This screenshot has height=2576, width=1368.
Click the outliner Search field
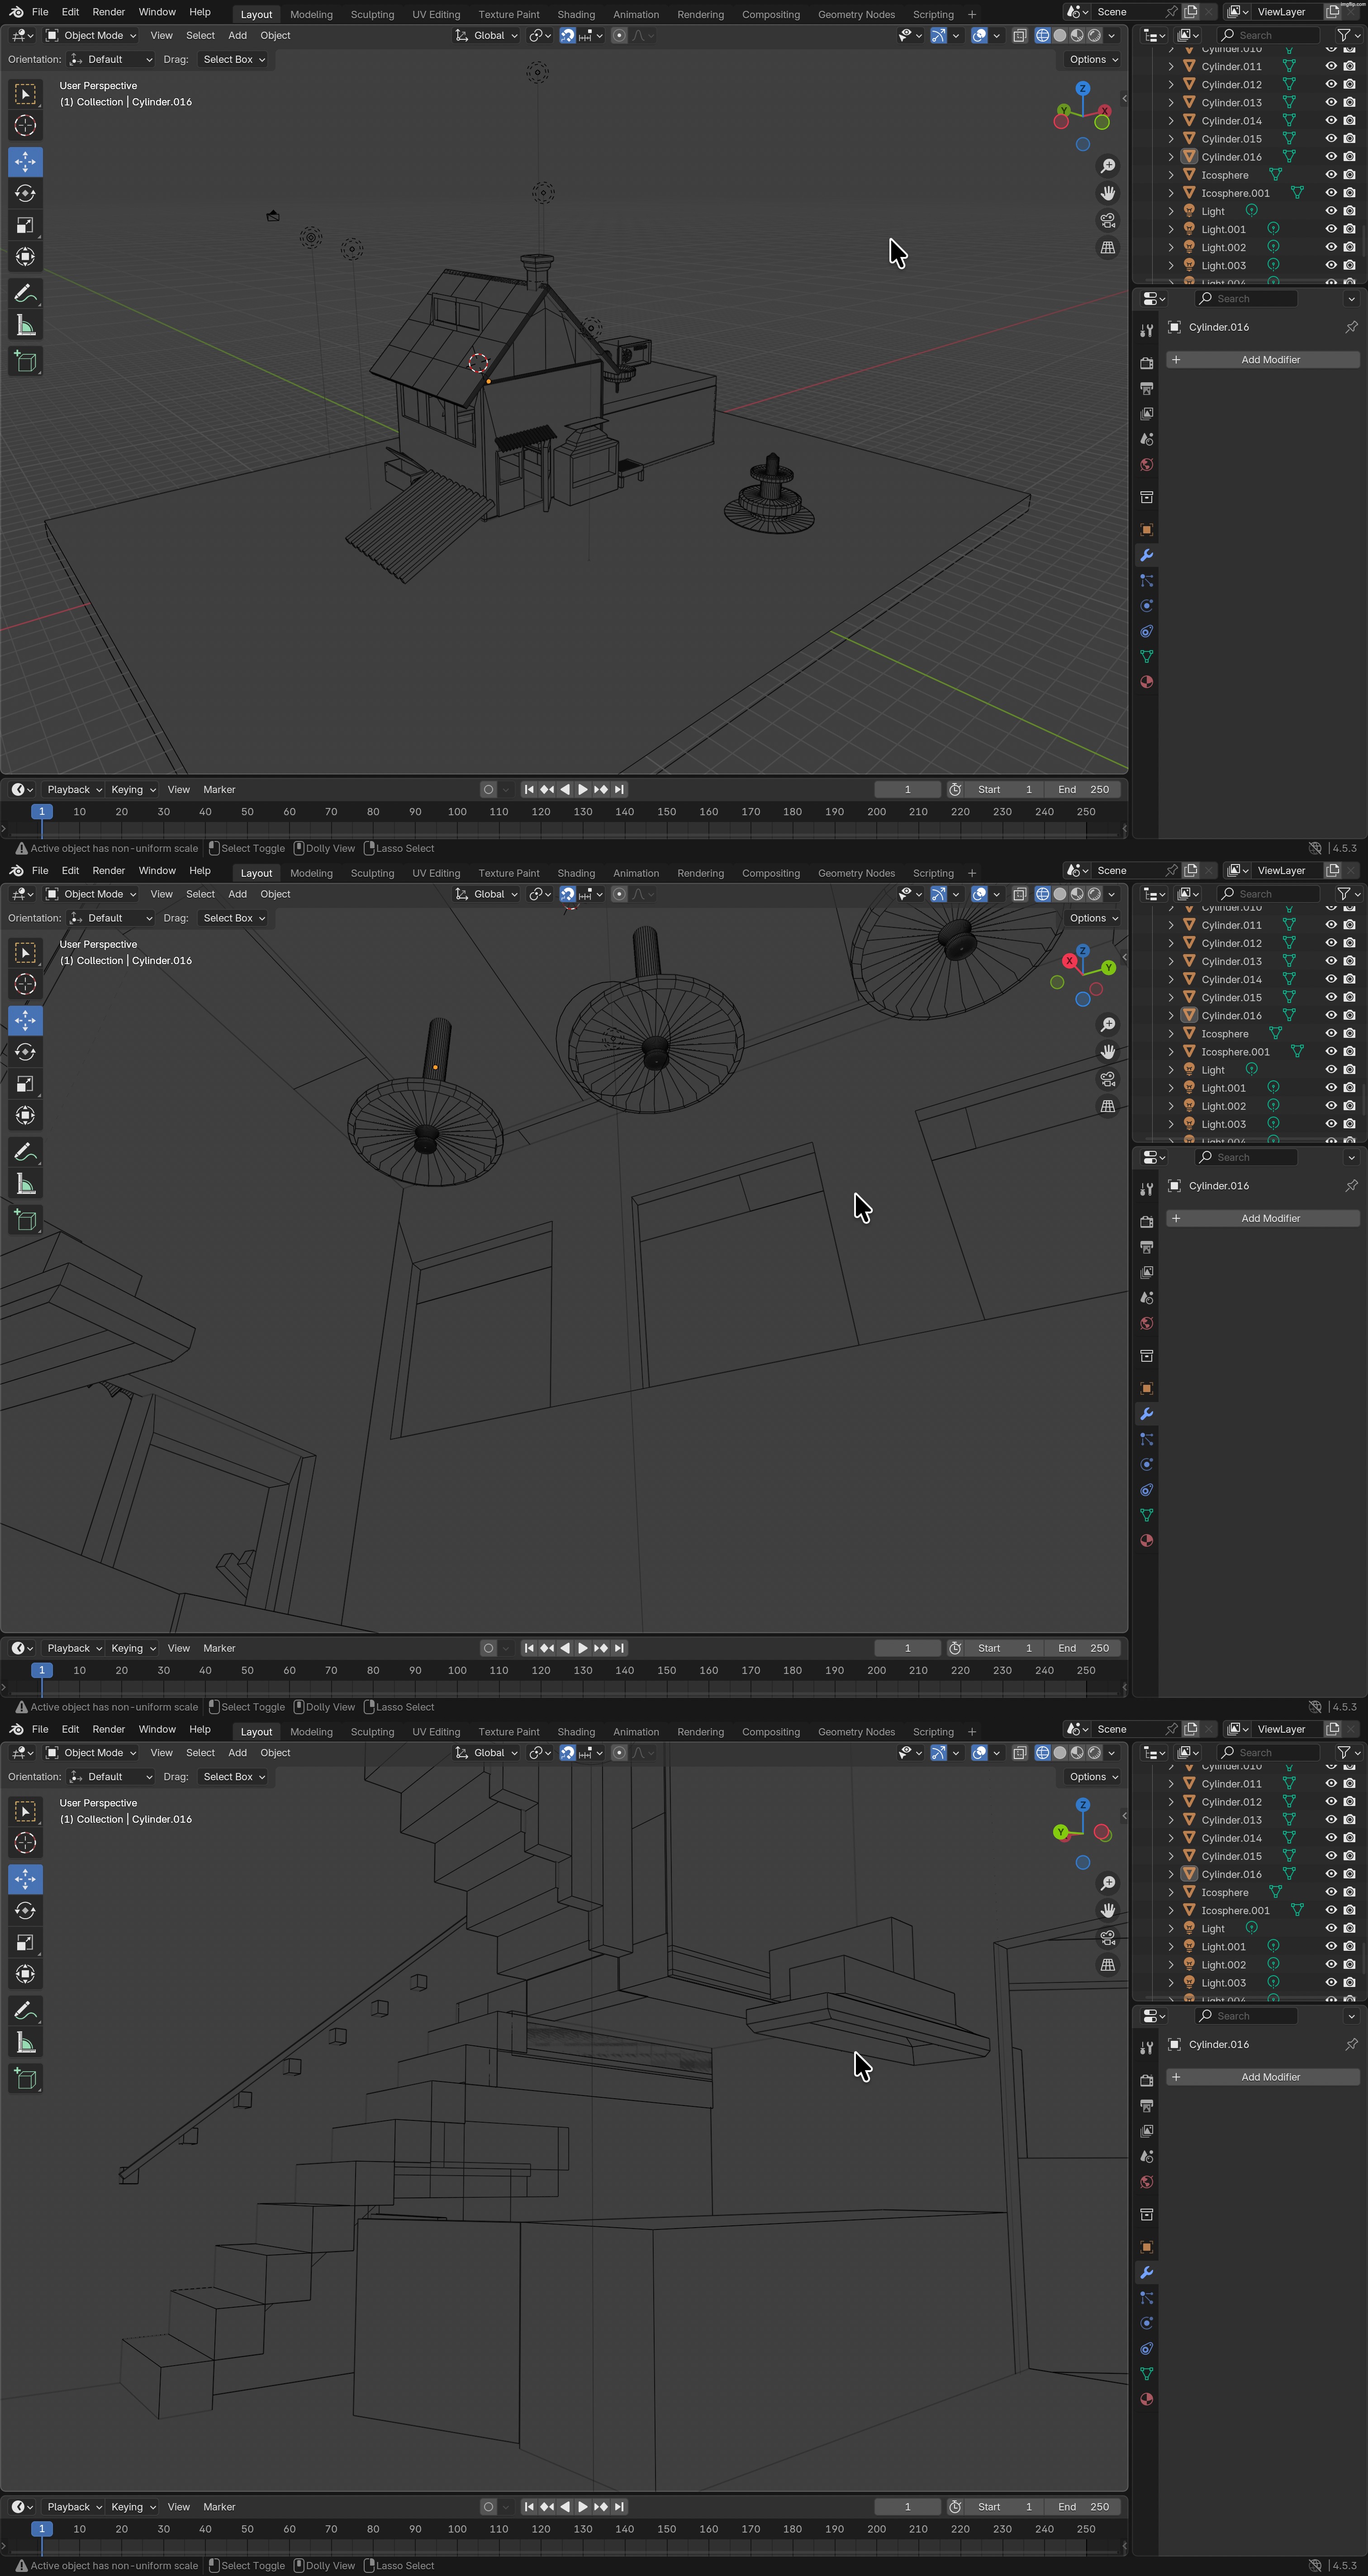[1268, 34]
